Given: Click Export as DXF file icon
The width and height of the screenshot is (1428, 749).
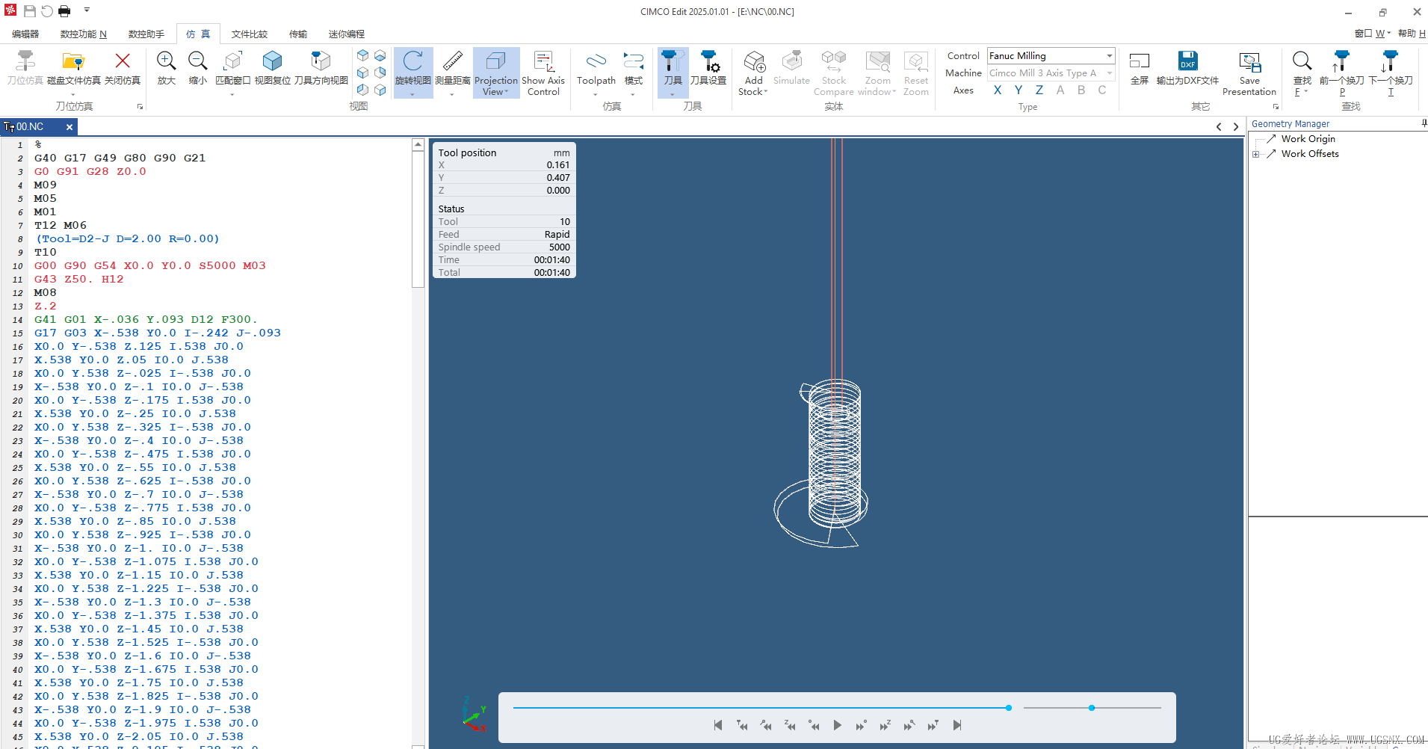Looking at the screenshot, I should (x=1187, y=62).
